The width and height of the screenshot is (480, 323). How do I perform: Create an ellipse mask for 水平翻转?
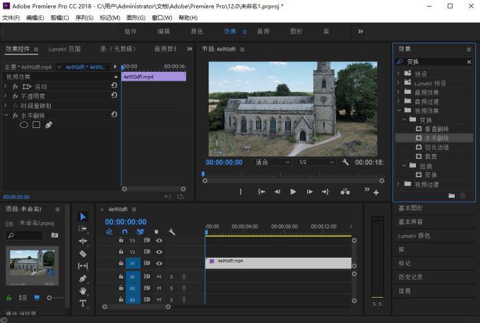24,125
